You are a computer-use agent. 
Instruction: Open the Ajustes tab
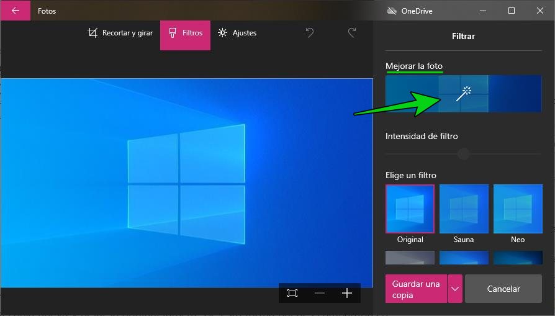[x=237, y=33]
